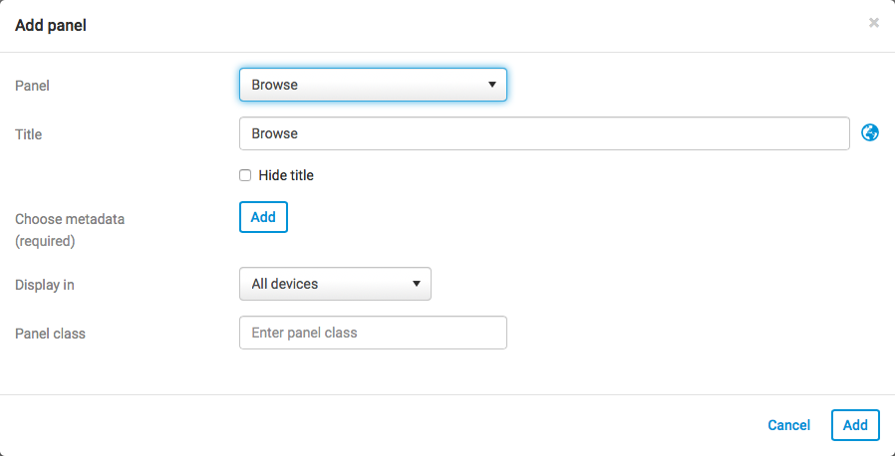Confirm with the footer Add button
Viewport: 895px width, 456px height.
point(855,425)
